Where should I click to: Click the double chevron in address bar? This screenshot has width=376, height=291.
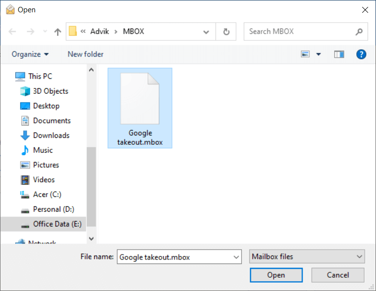click(83, 32)
